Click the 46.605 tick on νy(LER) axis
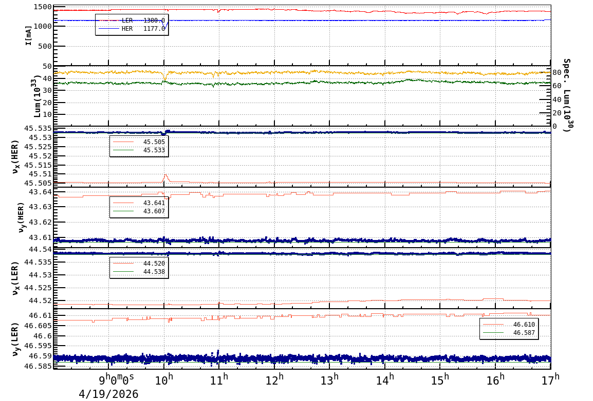This screenshot has width=593, height=401. (38, 326)
